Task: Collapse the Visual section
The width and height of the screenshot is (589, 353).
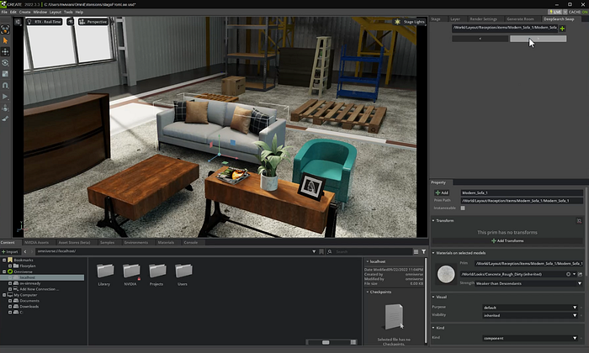Action: [x=433, y=297]
